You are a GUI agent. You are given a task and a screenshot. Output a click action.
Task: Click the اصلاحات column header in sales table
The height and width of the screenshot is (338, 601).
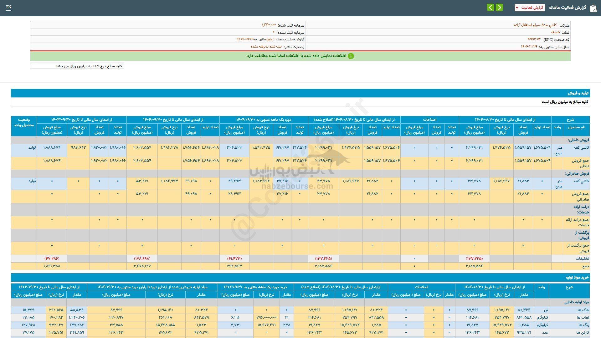(x=429, y=120)
